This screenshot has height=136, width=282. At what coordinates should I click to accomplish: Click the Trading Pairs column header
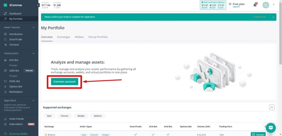[225, 127]
